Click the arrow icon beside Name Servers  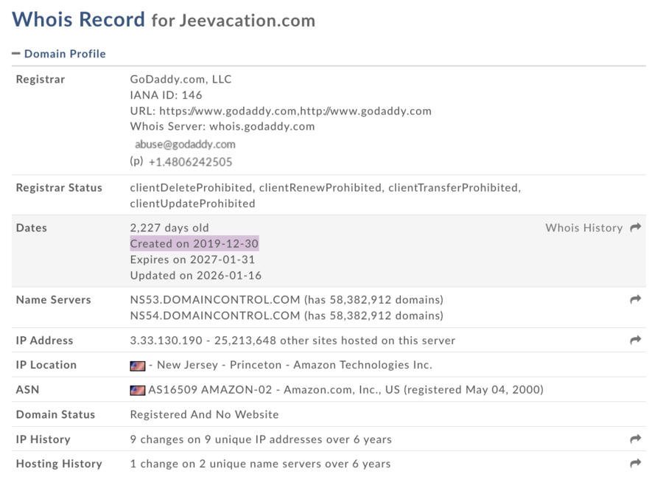coord(635,299)
